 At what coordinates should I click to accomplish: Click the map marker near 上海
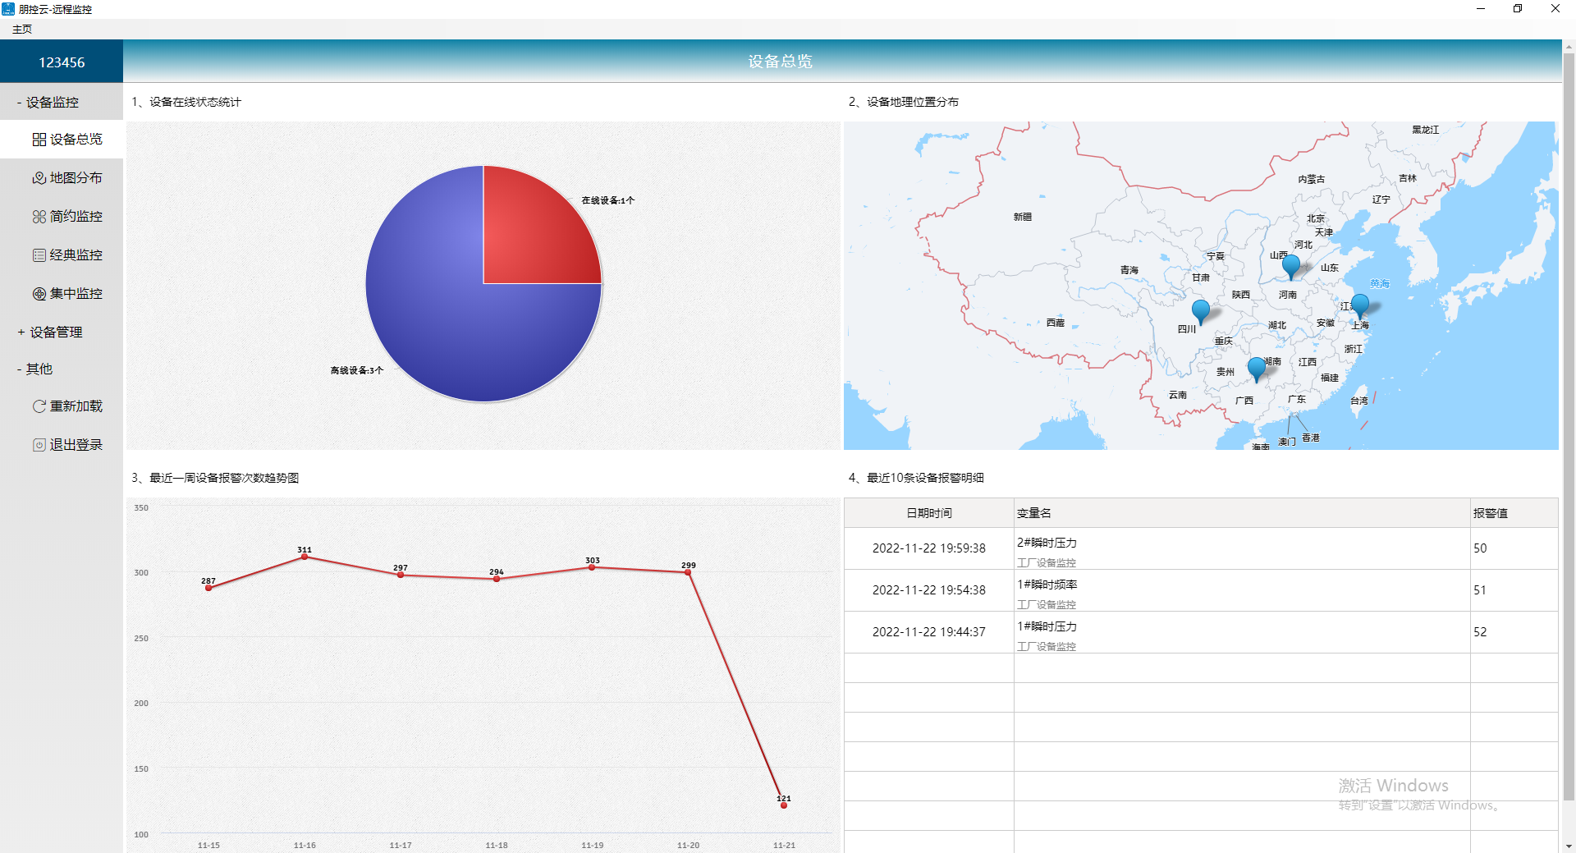tap(1359, 305)
